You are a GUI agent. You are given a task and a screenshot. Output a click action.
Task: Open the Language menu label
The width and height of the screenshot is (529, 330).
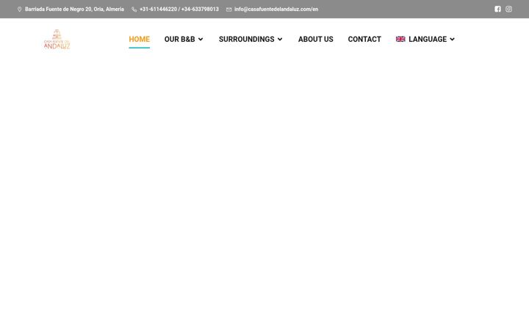428,39
